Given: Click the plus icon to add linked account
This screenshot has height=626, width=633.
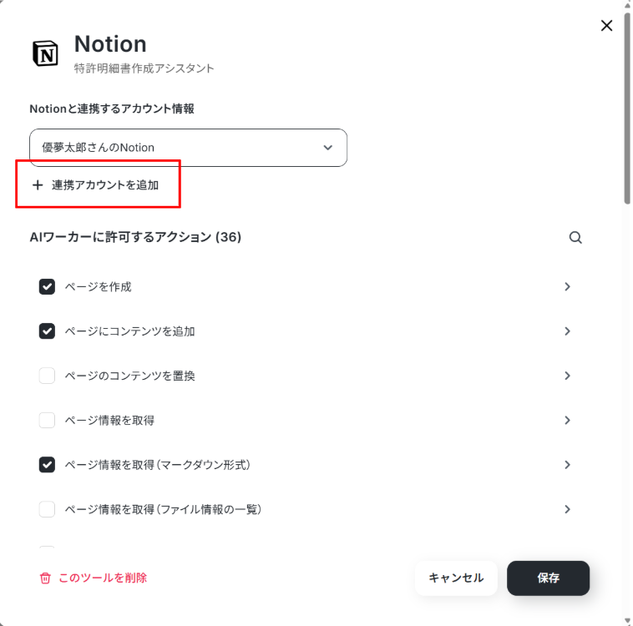Looking at the screenshot, I should click(x=38, y=185).
